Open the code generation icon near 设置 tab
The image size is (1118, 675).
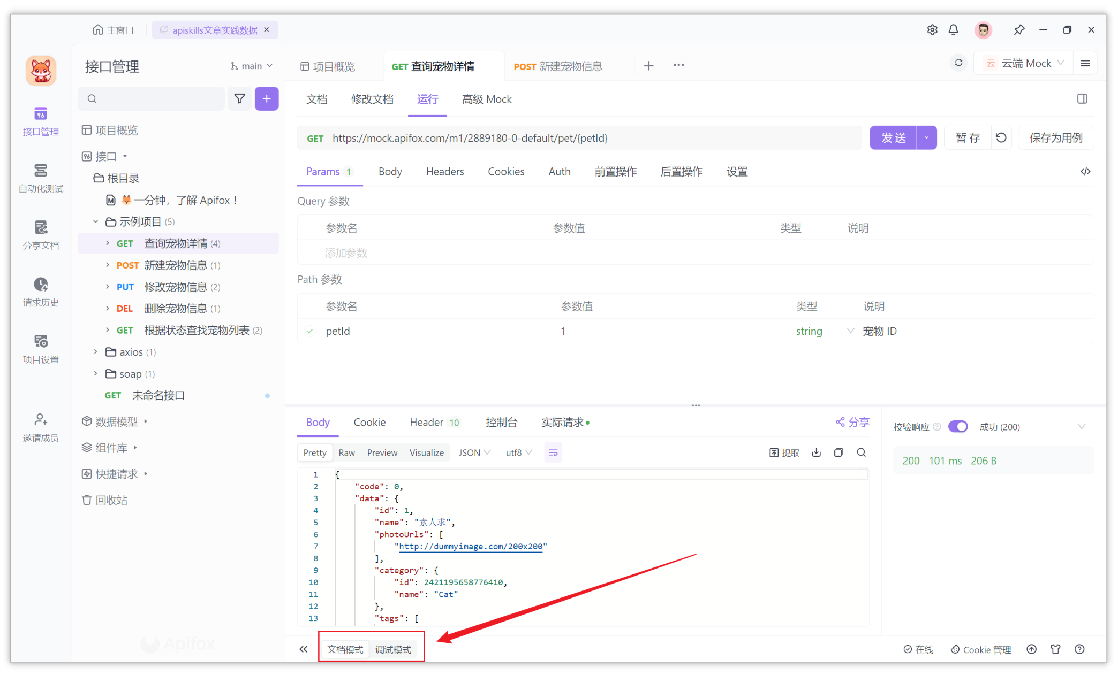pyautogui.click(x=1085, y=171)
